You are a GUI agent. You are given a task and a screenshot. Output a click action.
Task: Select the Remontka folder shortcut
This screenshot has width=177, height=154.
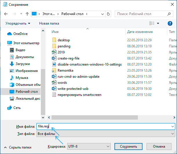(63, 70)
